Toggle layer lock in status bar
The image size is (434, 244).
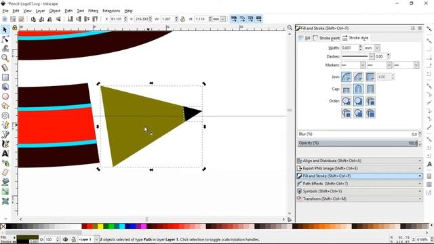click(73, 239)
